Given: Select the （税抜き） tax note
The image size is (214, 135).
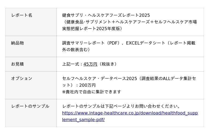Looking at the screenshot, I should (108, 64).
